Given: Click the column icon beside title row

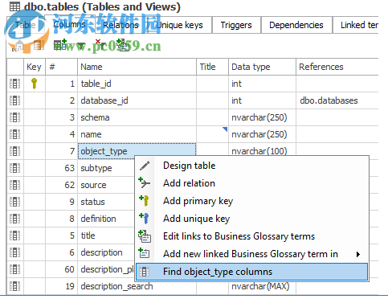Looking at the screenshot, I should pos(14,236).
